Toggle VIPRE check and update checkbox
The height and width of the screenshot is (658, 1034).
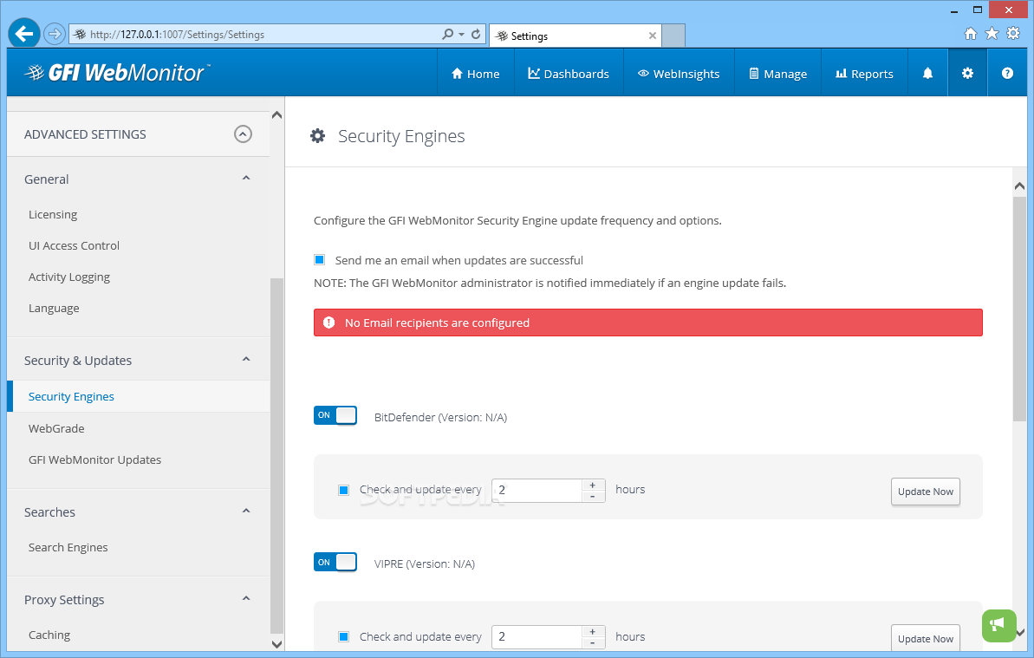click(x=343, y=637)
